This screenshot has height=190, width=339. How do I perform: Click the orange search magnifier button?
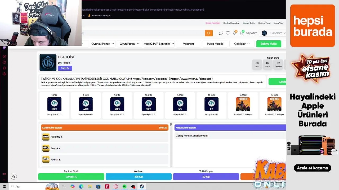pyautogui.click(x=209, y=33)
